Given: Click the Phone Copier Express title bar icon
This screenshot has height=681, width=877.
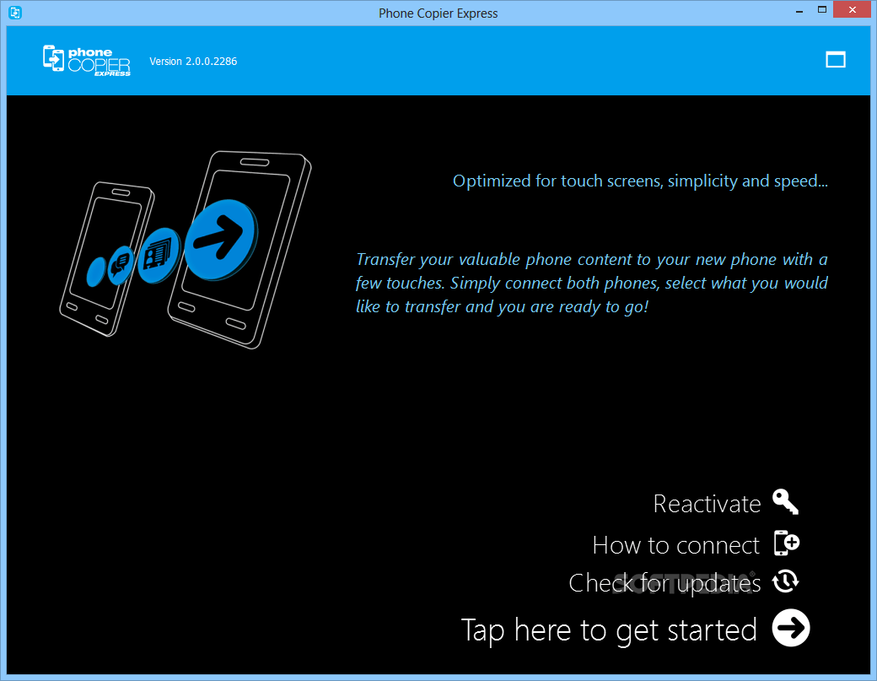Looking at the screenshot, I should (x=13, y=9).
